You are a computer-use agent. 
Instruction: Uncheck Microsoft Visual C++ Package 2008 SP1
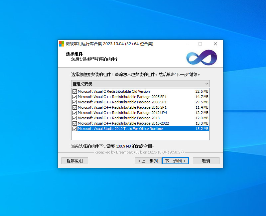click(x=74, y=102)
